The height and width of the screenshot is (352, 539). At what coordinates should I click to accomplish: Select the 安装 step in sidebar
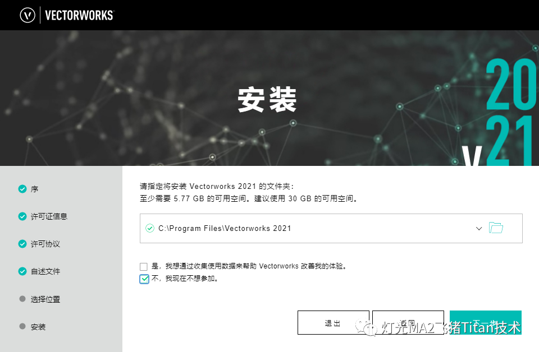[x=38, y=327]
